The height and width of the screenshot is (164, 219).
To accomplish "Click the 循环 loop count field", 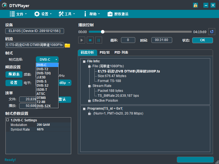I will pyautogui.click(x=128, y=40).
